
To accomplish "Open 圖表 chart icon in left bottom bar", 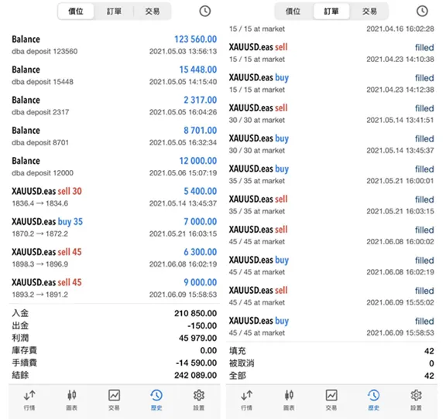I will coord(72,400).
